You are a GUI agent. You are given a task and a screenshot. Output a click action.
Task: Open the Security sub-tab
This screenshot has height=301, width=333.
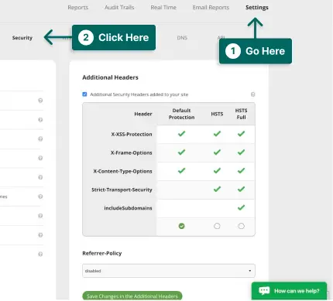click(22, 38)
